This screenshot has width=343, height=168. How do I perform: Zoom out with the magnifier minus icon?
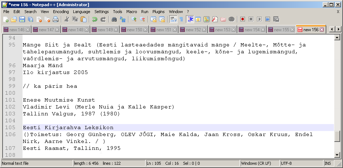142,19
